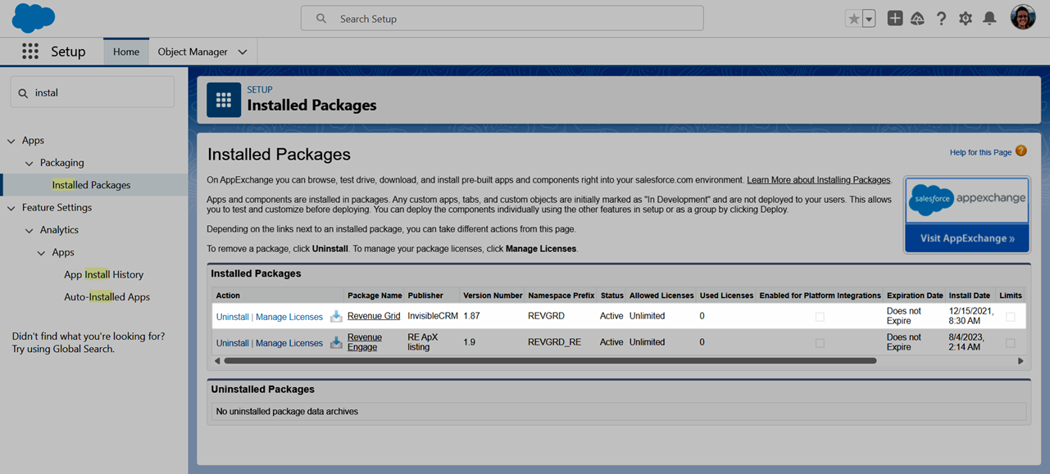The image size is (1050, 474).
Task: Click the 'Namespace Prefix' column header
Action: (x=561, y=296)
